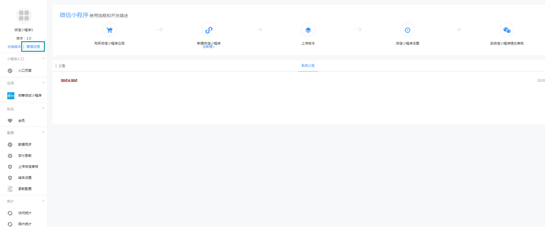Open 入口页面 via its link icon
Image resolution: width=545 pixels, height=227 pixels.
coord(10,71)
